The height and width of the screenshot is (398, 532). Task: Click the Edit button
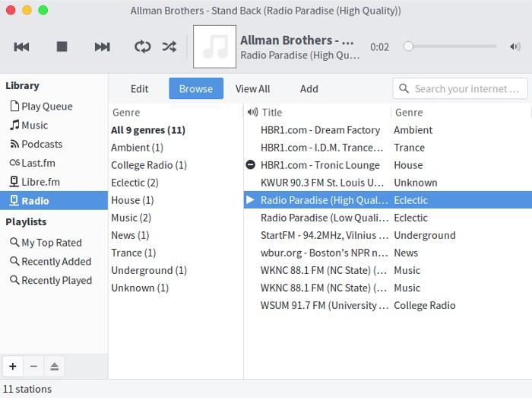coord(139,89)
